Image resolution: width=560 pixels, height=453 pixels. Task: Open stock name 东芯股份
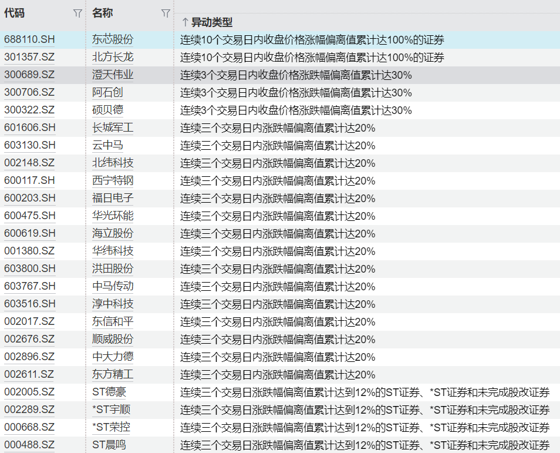point(113,39)
